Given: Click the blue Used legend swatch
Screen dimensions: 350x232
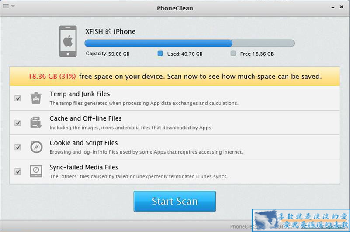Looking at the screenshot, I should pos(160,54).
